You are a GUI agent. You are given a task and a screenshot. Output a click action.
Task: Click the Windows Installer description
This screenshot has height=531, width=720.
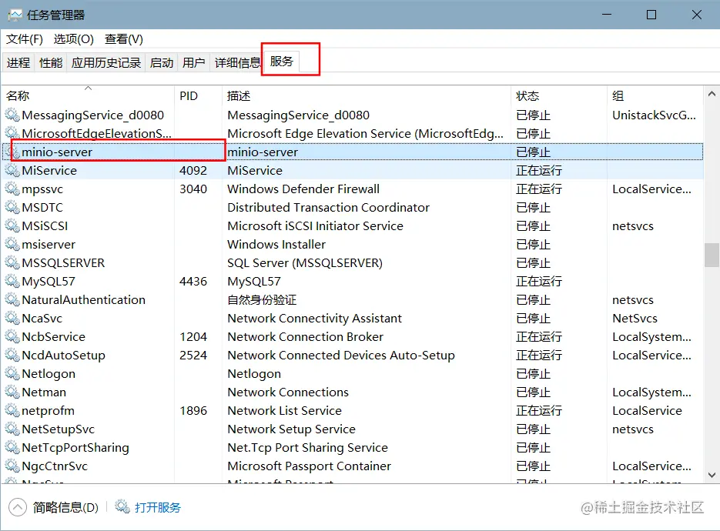276,244
